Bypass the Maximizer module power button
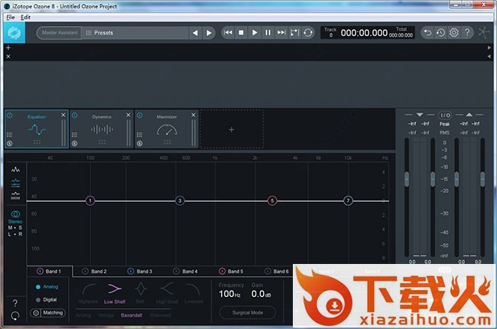Viewport: 497px width, 329px height. (x=139, y=116)
